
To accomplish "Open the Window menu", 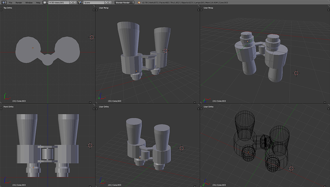I will 29,2.
